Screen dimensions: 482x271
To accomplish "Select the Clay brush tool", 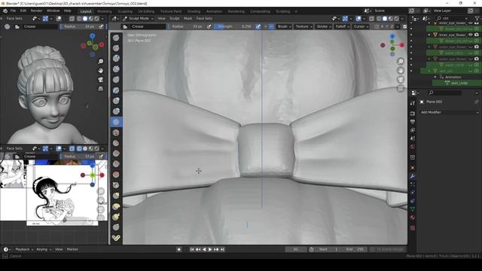I will click(116, 59).
